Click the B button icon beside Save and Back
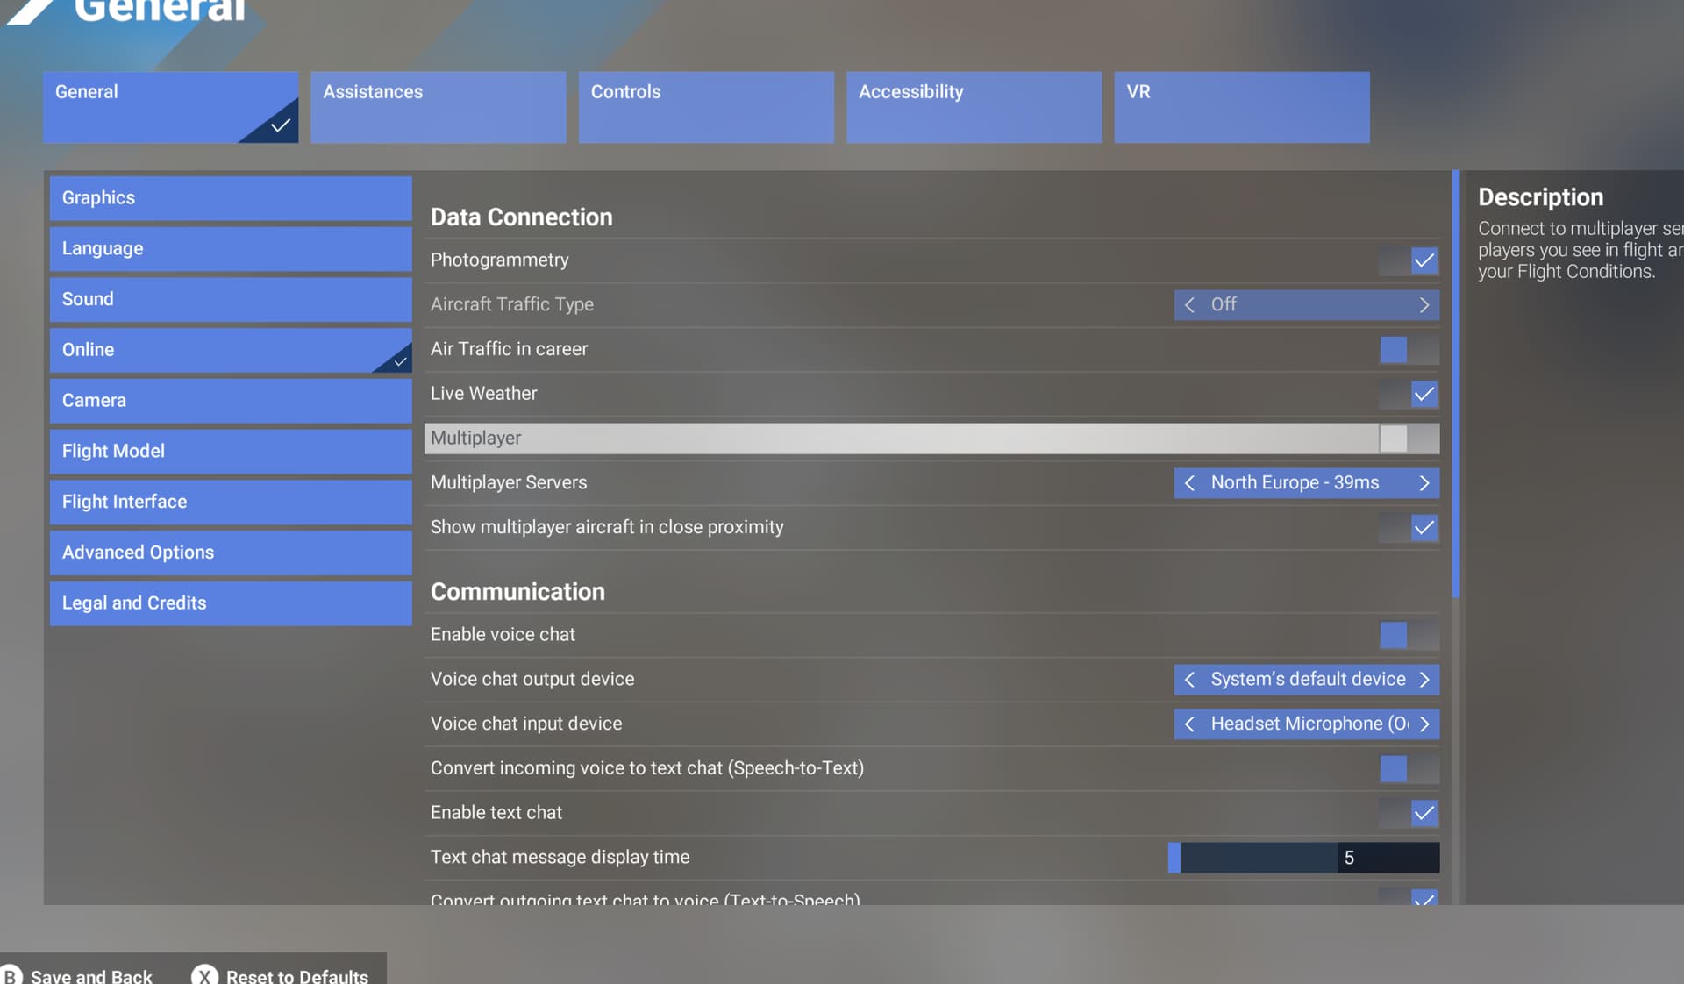 pyautogui.click(x=11, y=975)
